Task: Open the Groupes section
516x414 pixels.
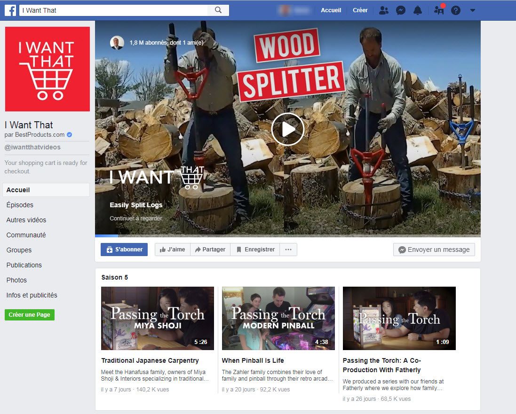Action: click(19, 250)
